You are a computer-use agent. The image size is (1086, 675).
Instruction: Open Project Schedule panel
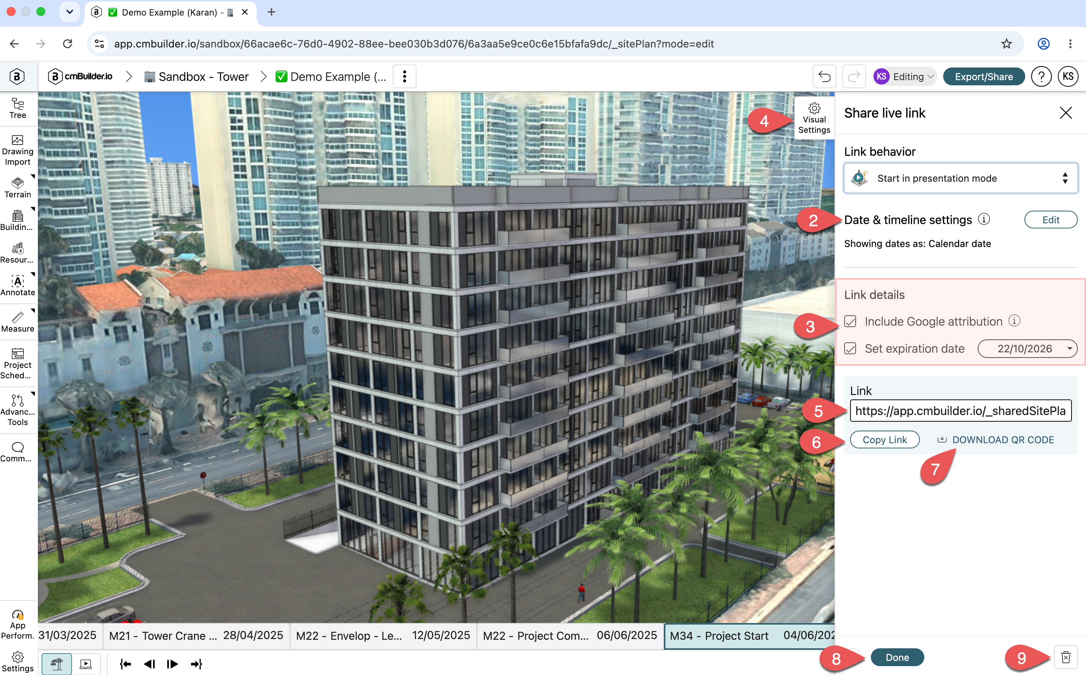point(18,364)
